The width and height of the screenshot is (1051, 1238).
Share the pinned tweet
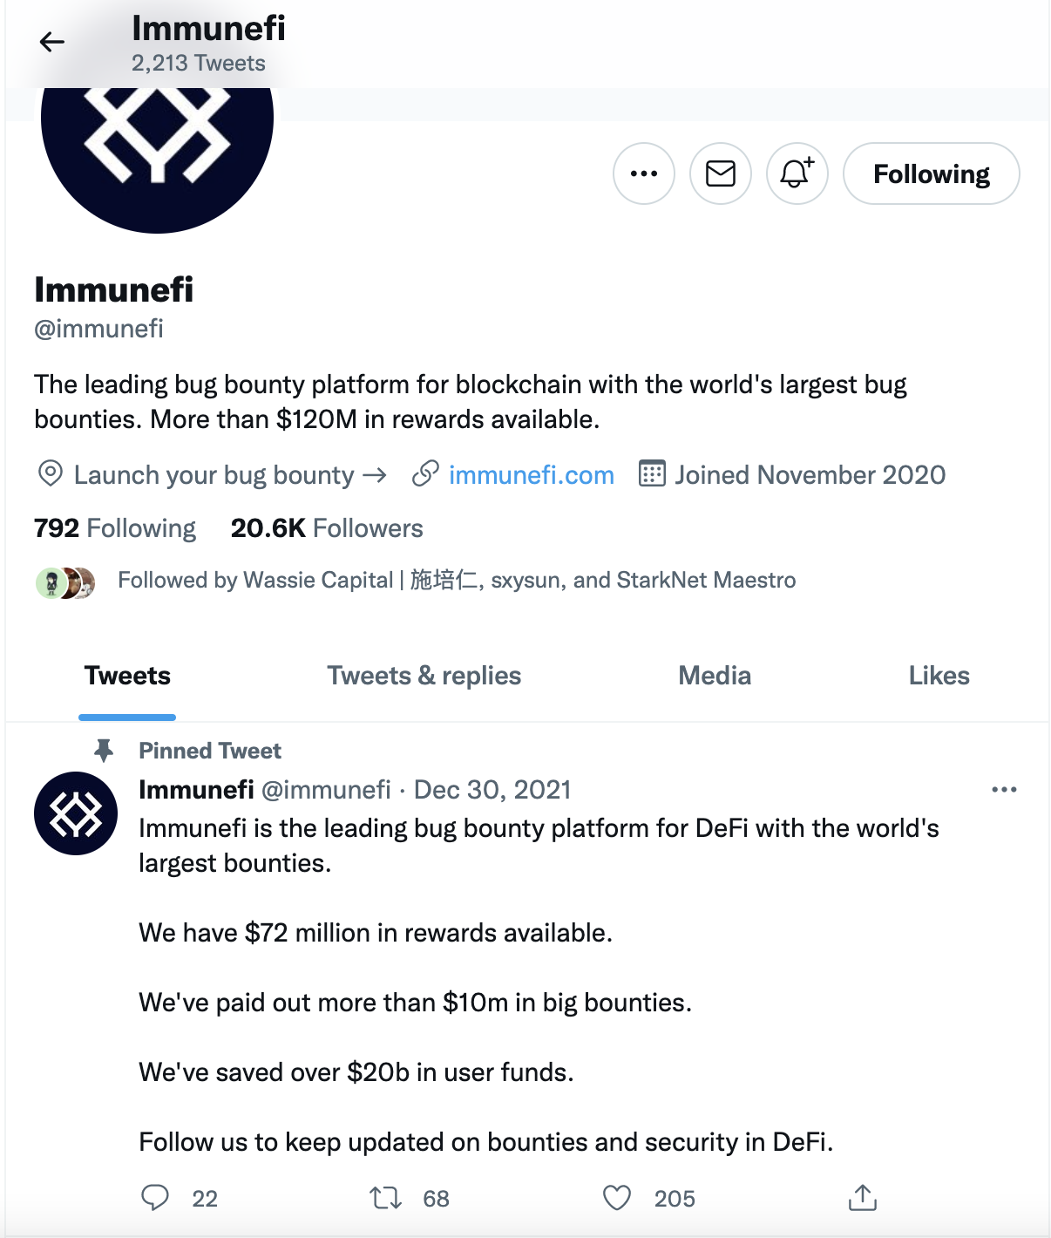863,1198
